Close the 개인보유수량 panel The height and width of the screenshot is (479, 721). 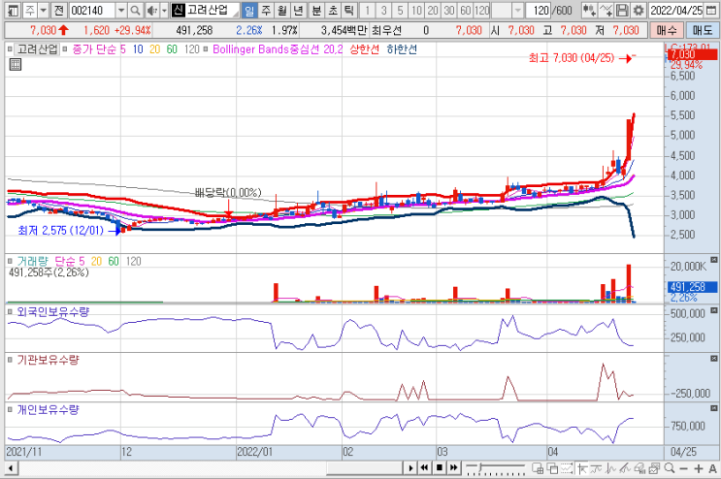coord(713,408)
